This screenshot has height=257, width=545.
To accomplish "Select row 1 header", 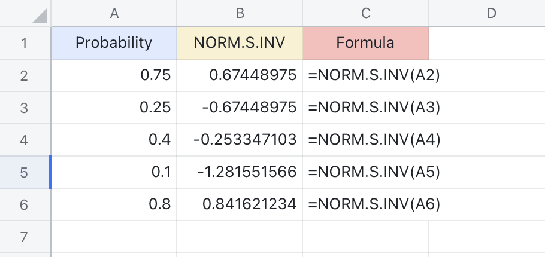I will coord(25,43).
